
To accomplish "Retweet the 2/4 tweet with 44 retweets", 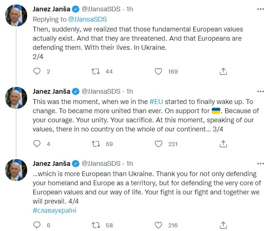I will 95,72.
